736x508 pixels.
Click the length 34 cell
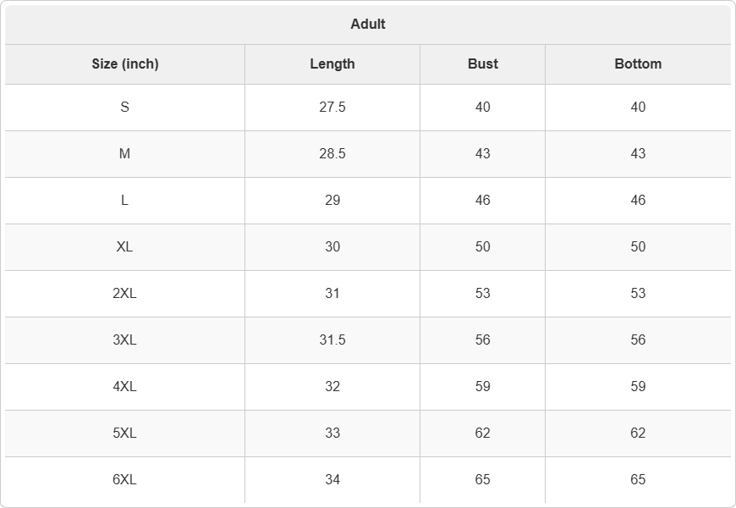coord(332,479)
